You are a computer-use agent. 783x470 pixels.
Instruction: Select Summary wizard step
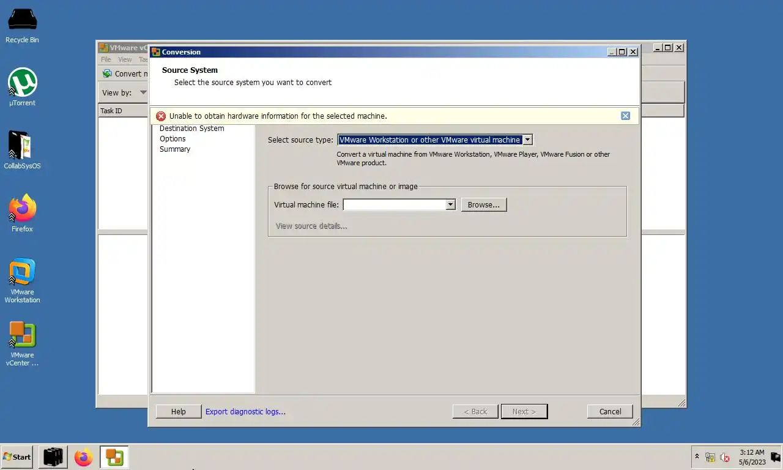pyautogui.click(x=175, y=149)
